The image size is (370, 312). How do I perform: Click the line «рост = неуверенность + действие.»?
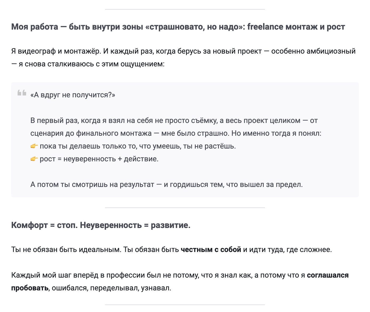(99, 159)
